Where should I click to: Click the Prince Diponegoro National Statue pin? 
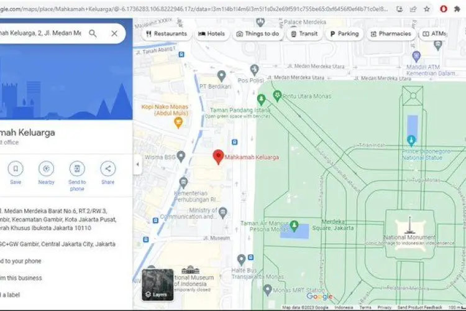click(411, 141)
